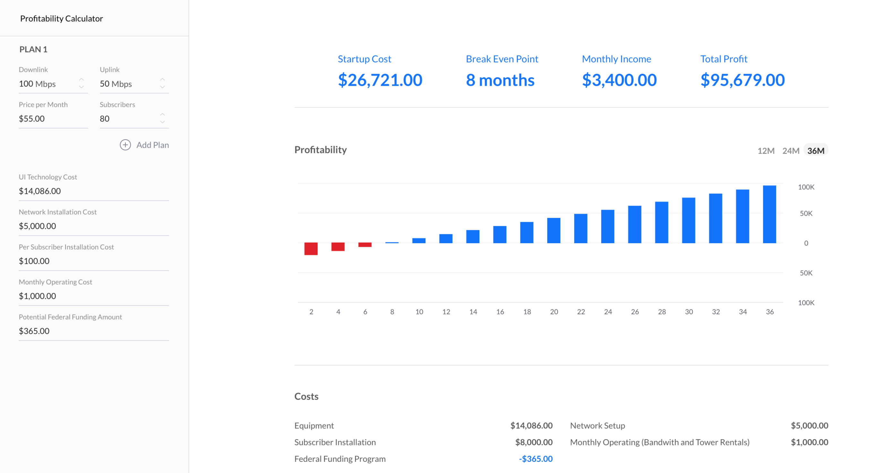The image size is (886, 473).
Task: Decrement Subscribers count with down arrow
Action: point(162,122)
